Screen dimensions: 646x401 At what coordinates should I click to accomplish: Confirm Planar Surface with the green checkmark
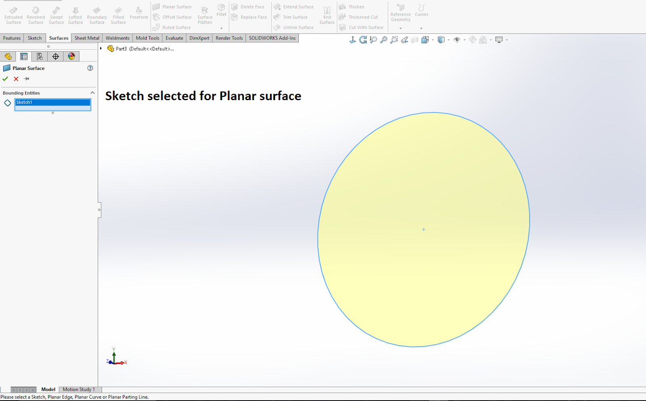point(5,79)
